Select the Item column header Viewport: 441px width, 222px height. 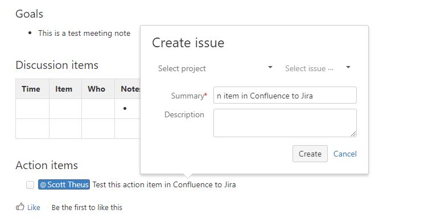tap(64, 89)
